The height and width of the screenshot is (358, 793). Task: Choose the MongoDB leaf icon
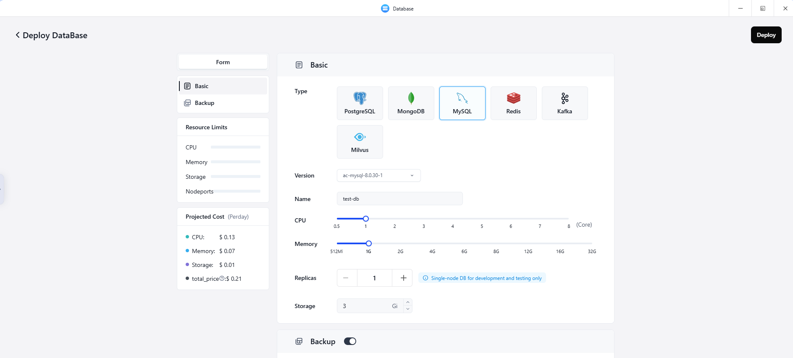[x=411, y=98]
